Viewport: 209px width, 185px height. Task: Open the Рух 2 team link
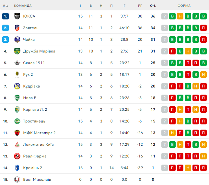pos(28,75)
